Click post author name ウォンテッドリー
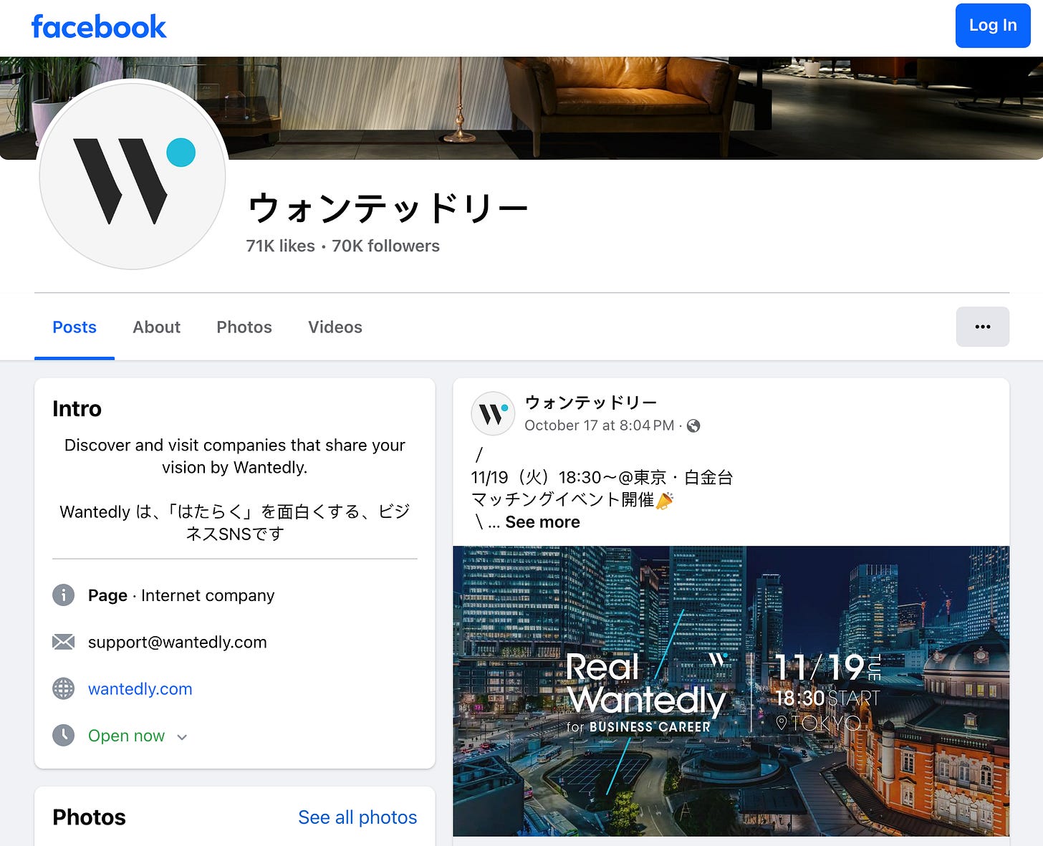Screen dimensions: 1043x846 (591, 403)
